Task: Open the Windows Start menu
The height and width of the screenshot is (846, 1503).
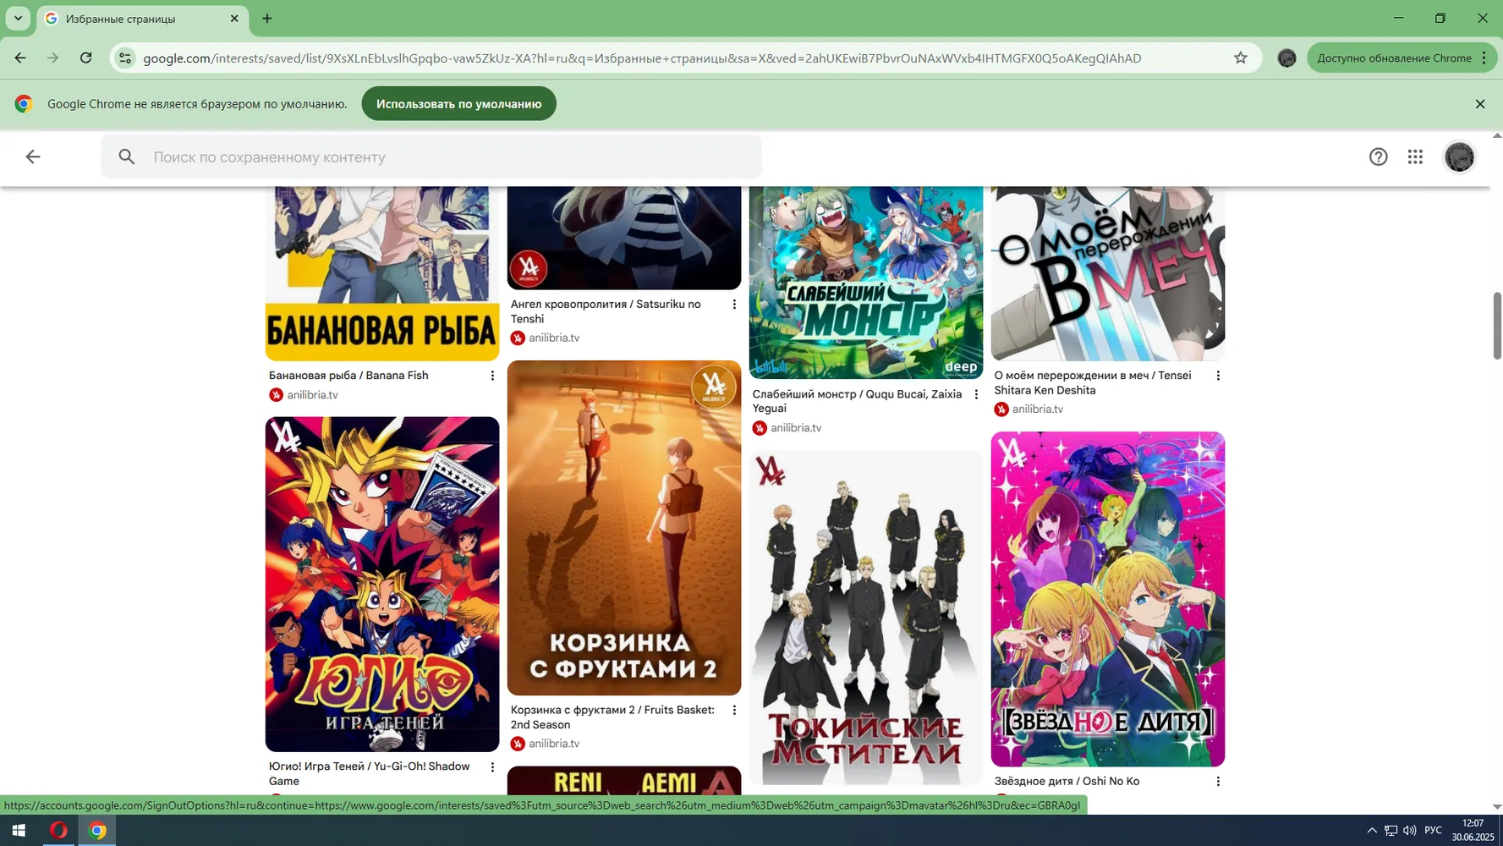Action: [19, 831]
